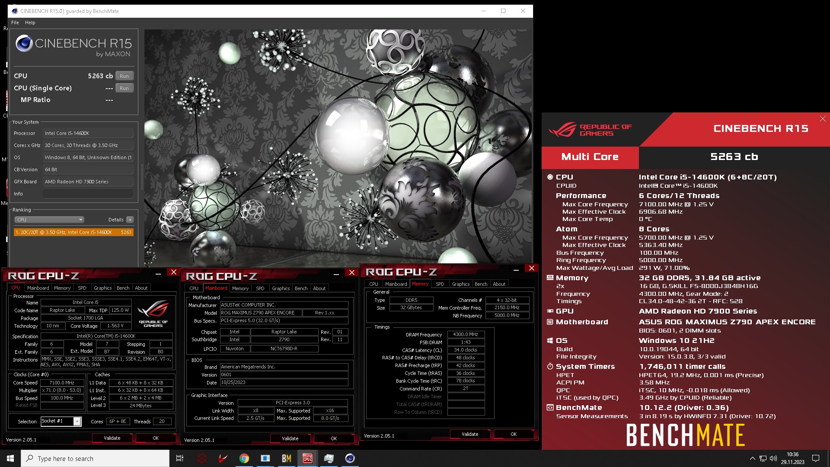Open About tab in left CPU-Z
This screenshot has width=830, height=467.
(141, 288)
